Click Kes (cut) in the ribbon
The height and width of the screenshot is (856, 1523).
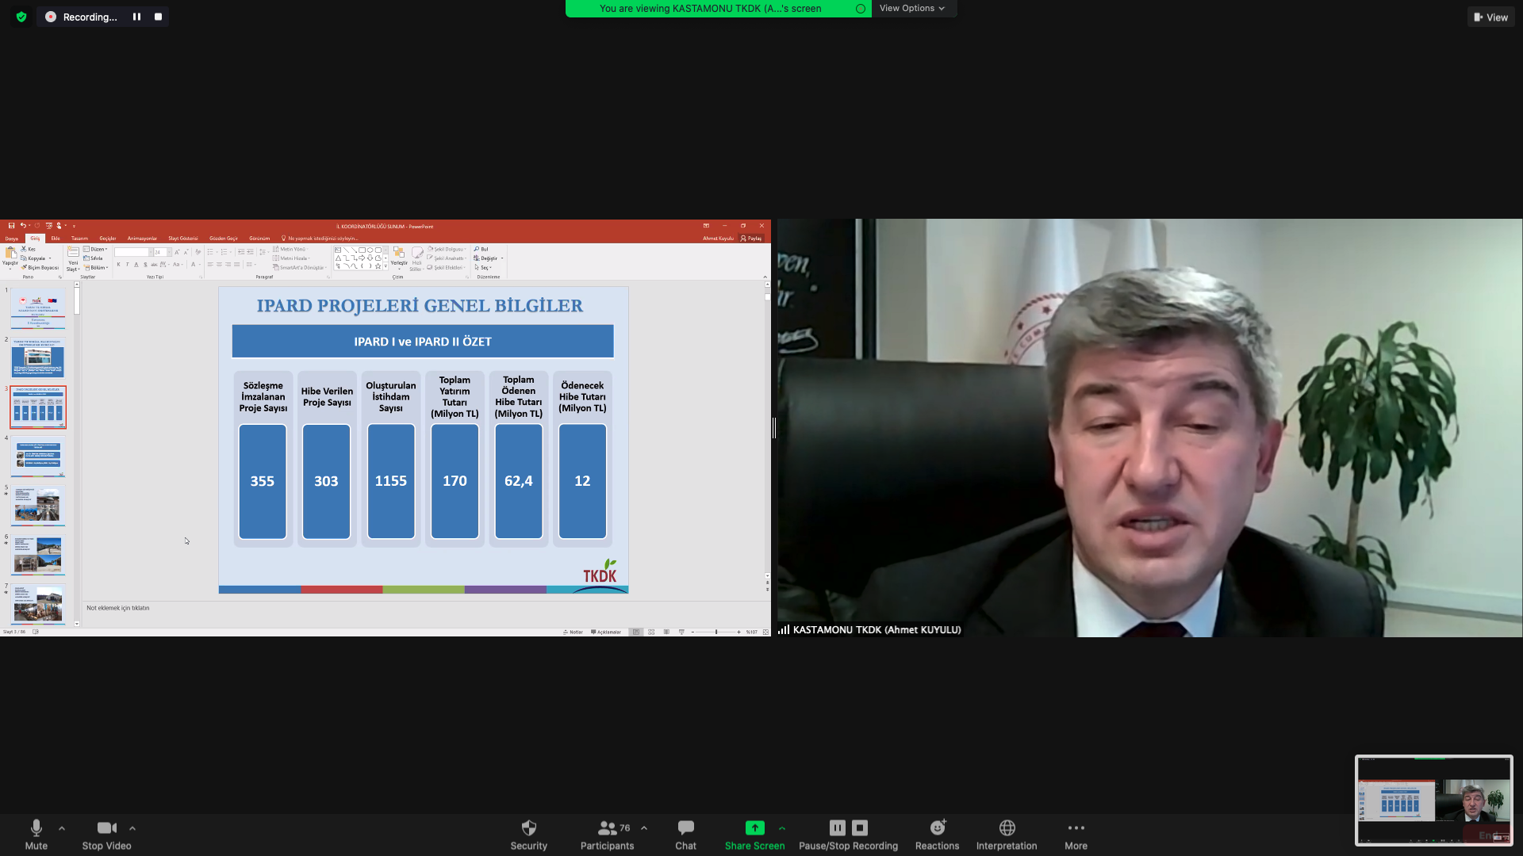point(28,249)
